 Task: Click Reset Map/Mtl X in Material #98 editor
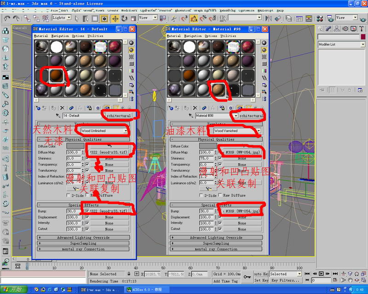click(x=195, y=108)
